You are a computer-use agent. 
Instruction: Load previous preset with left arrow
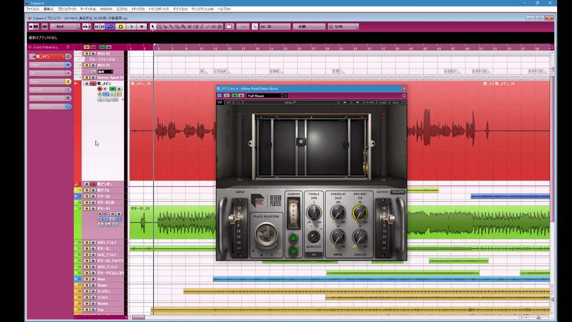[x=345, y=103]
